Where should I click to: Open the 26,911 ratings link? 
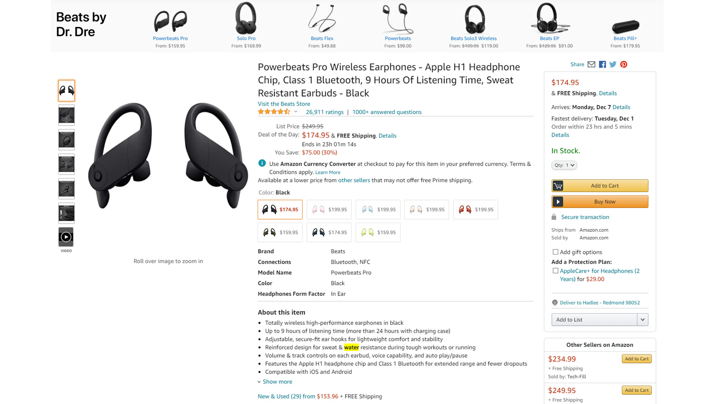pos(325,112)
